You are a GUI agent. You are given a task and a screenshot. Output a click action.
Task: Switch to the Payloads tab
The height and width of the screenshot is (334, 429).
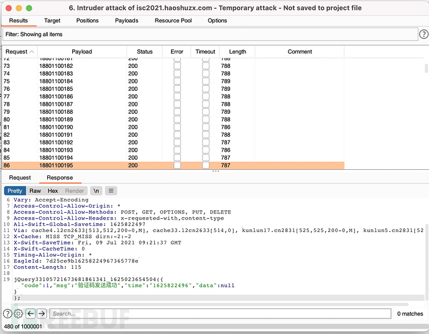pyautogui.click(x=127, y=21)
